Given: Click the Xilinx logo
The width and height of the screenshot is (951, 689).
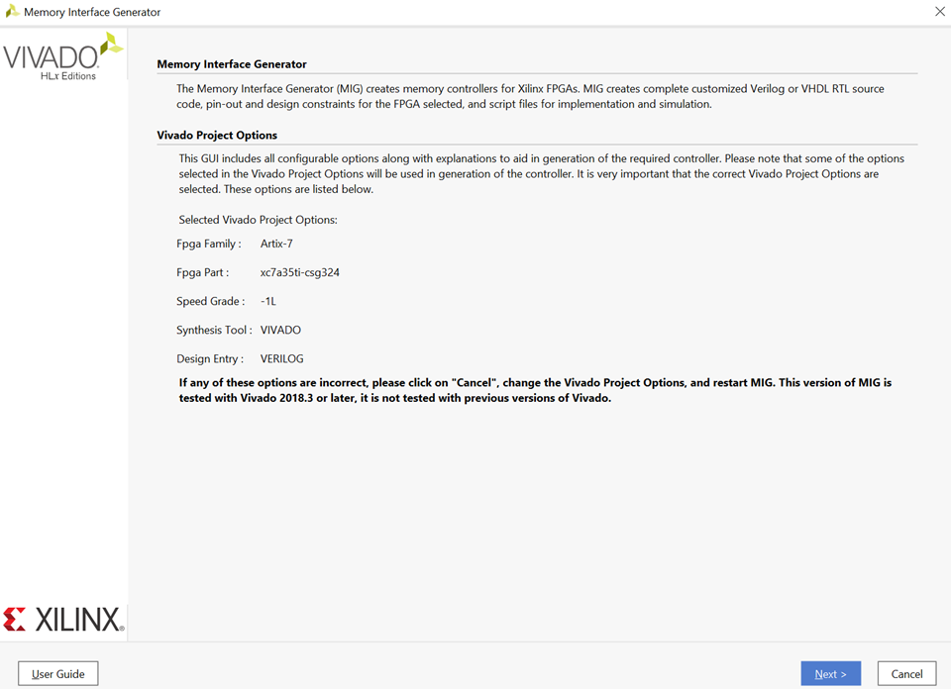Looking at the screenshot, I should (63, 620).
